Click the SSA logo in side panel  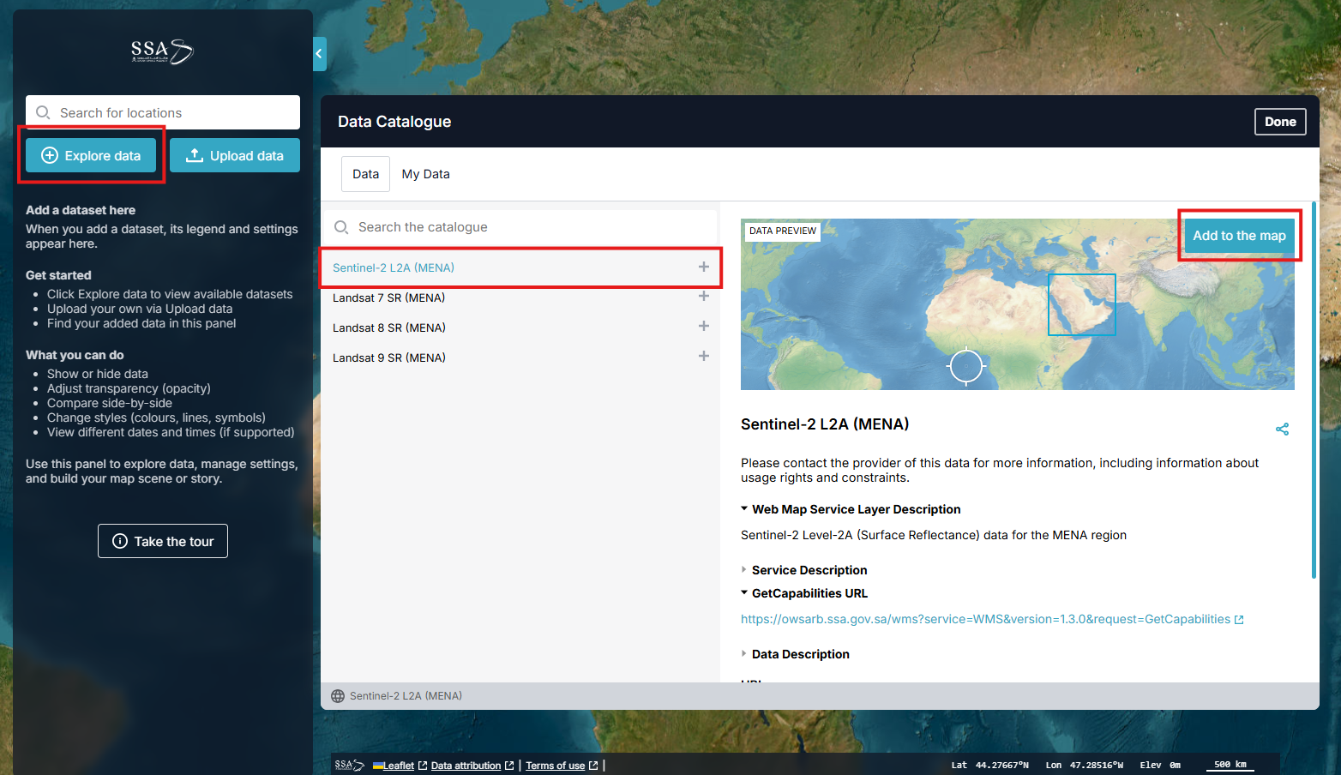tap(162, 51)
